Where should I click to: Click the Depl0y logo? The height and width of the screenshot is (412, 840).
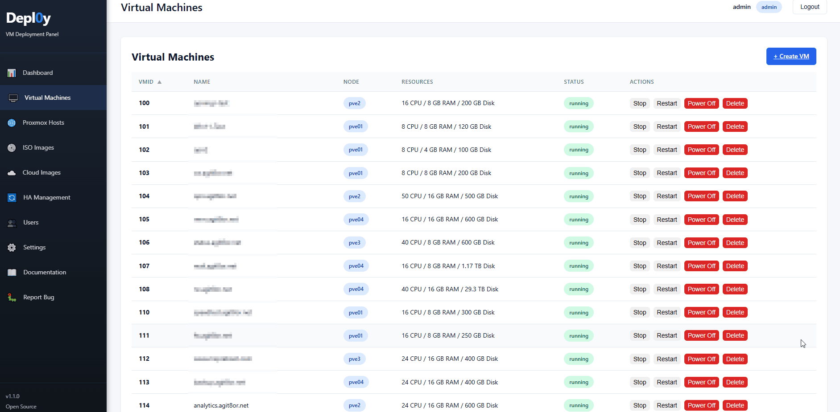(29, 18)
